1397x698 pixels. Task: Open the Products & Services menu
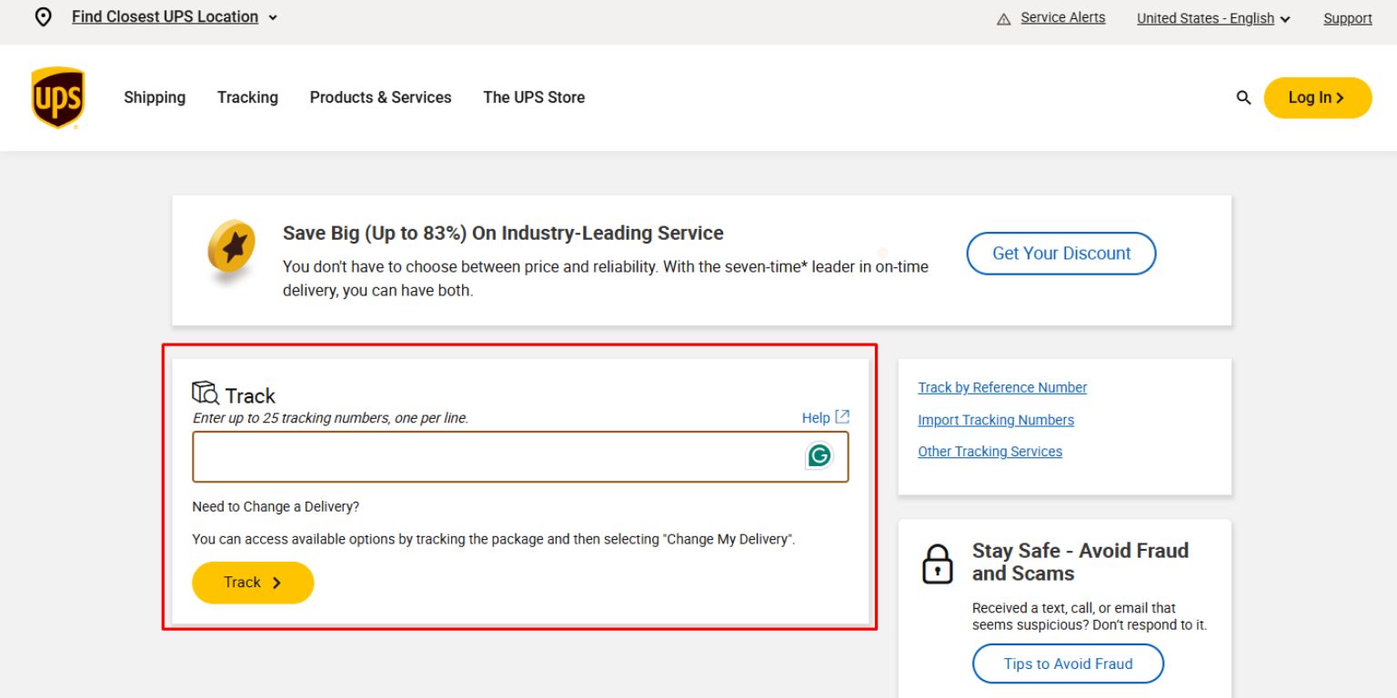(x=380, y=97)
